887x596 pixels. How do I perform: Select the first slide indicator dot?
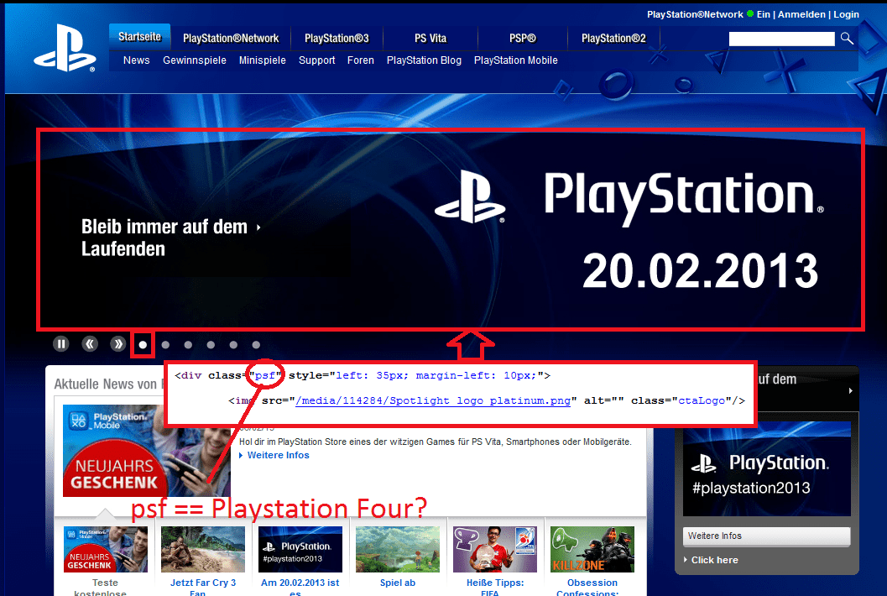pyautogui.click(x=143, y=345)
